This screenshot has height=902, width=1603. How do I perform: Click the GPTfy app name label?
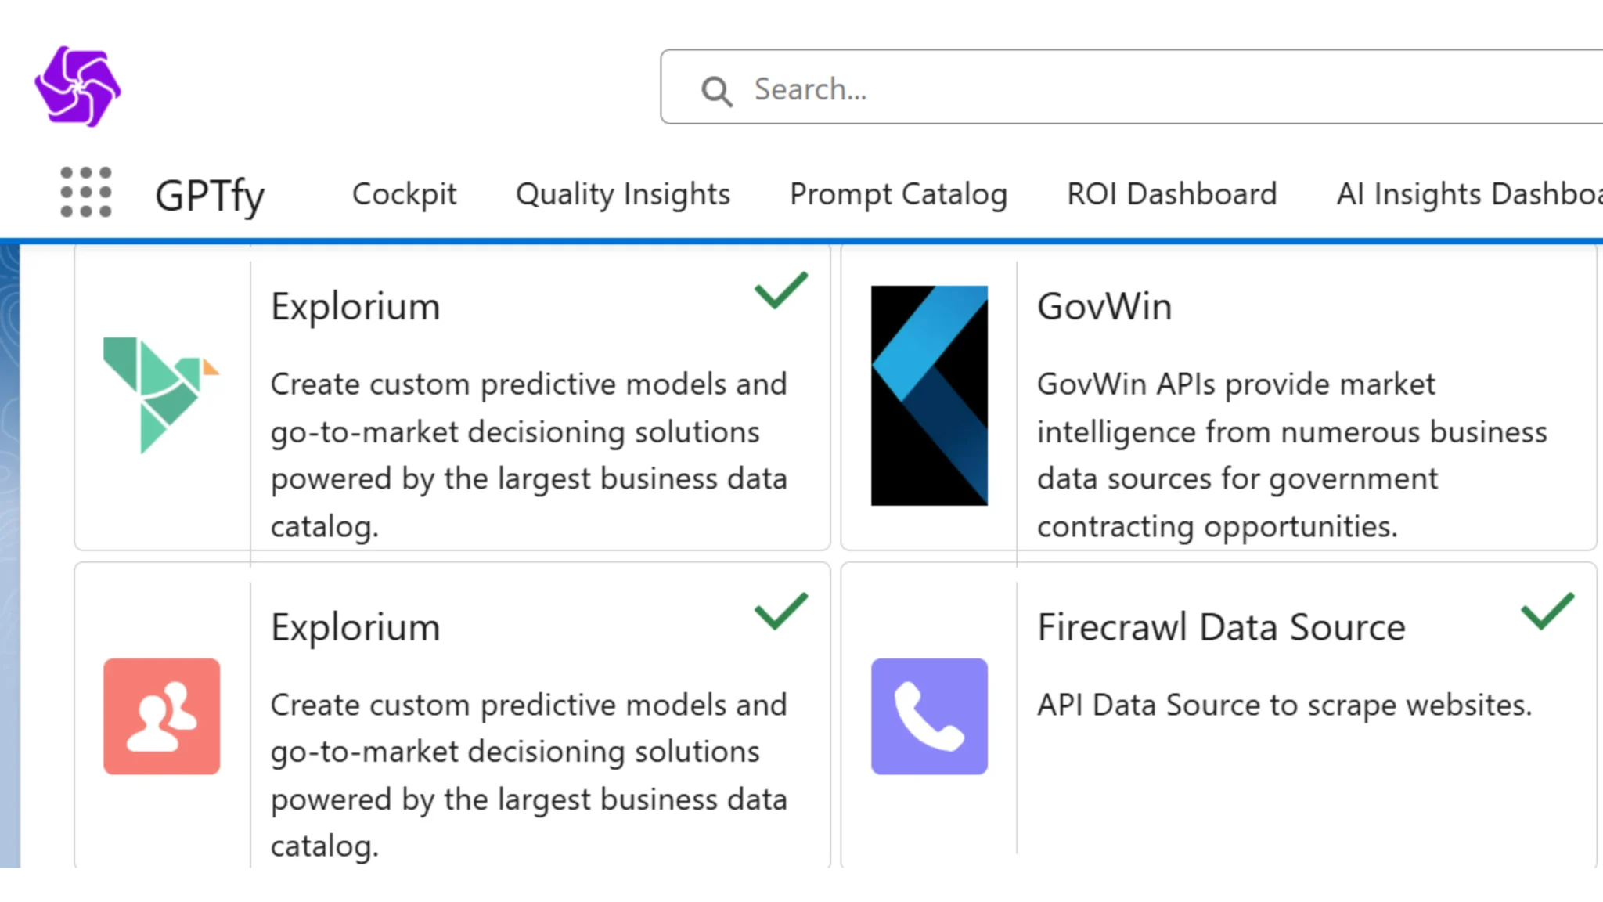coord(209,195)
